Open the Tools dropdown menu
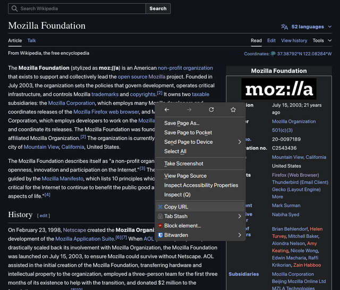 pos(322,40)
